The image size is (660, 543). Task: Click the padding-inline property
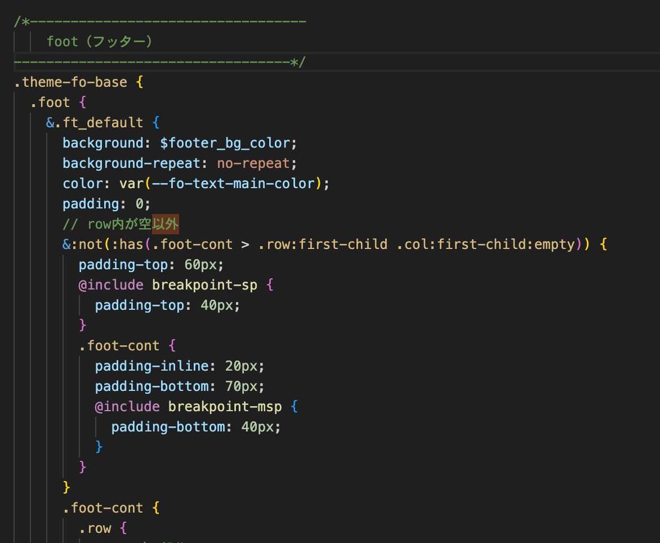152,366
